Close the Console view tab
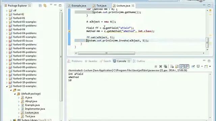Image resolution: width=216 pixels, height=121 pixels. click(x=129, y=61)
